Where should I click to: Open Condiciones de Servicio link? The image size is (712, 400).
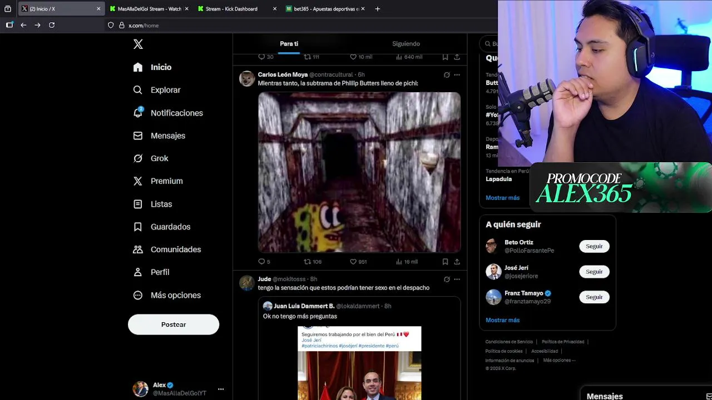pyautogui.click(x=509, y=342)
